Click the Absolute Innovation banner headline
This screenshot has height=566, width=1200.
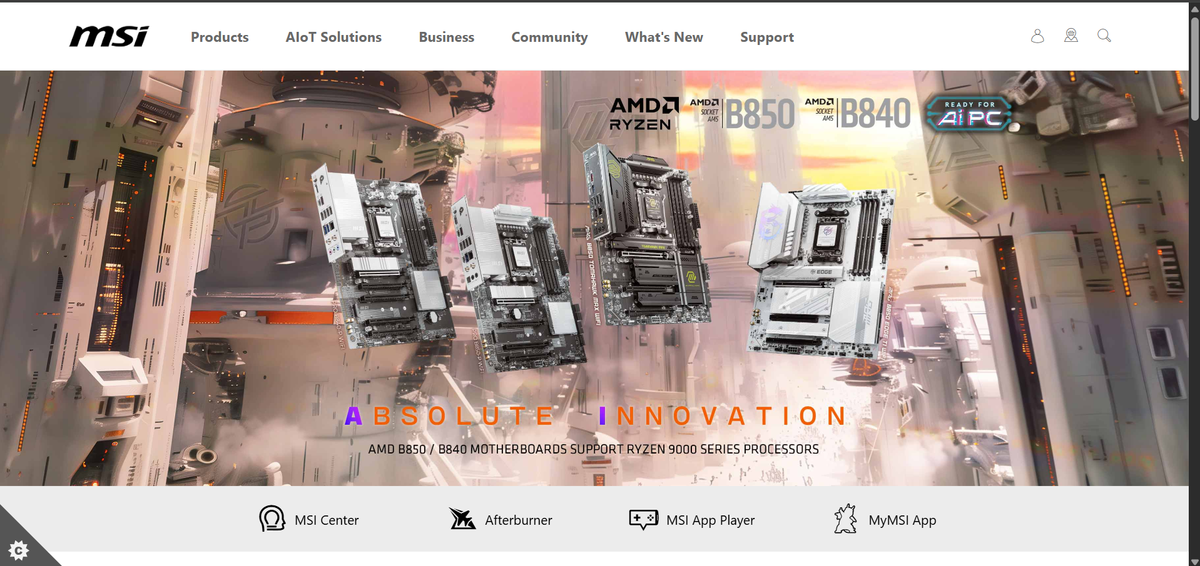(596, 416)
